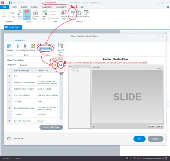Open Record Screen dropdown

(64, 15)
